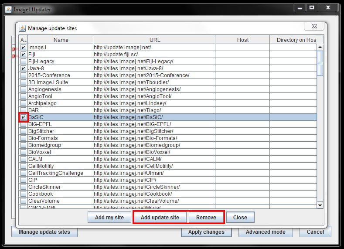This screenshot has height=249, width=344.
Task: Enable the Biomedgroup update site
Action: pyautogui.click(x=23, y=145)
